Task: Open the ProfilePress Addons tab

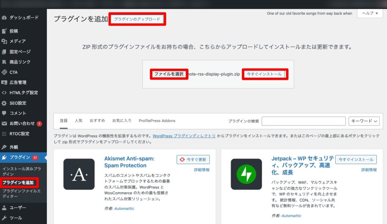Action: [157, 121]
